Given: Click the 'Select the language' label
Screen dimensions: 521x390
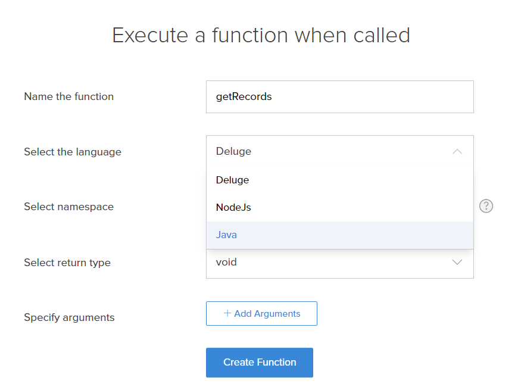Looking at the screenshot, I should [x=73, y=152].
